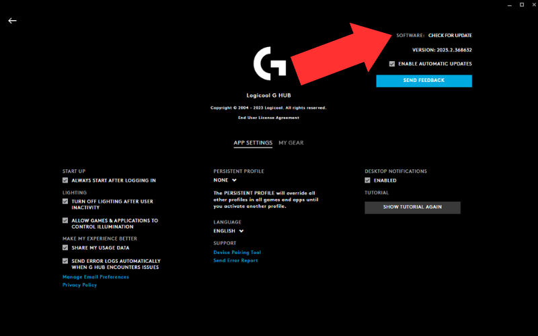Toggle Send Error Logs Automatically checkbox
Screen dimensions: 538x336
(65, 261)
